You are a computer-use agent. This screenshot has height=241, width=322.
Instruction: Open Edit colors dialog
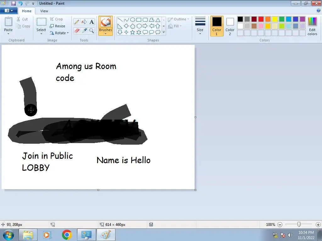click(312, 26)
